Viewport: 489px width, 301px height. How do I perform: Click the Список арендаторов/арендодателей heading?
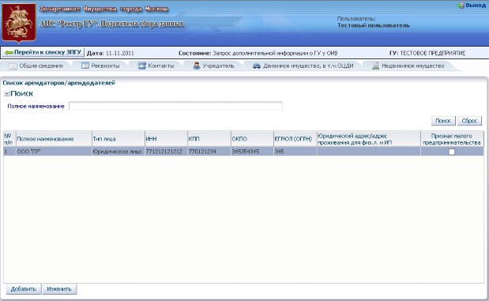click(59, 83)
